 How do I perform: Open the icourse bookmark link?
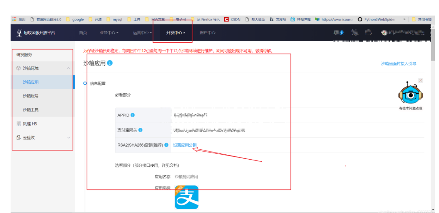point(334,19)
